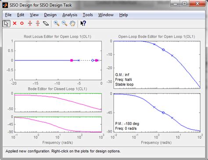Click the second pole X on open-loop phase curve
This screenshot has height=160, width=208.
(172, 118)
